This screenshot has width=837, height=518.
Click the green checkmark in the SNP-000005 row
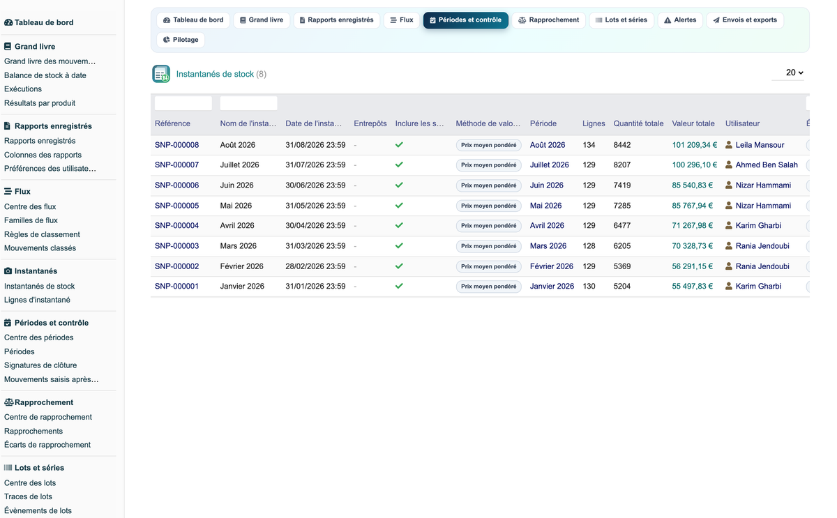tap(399, 206)
